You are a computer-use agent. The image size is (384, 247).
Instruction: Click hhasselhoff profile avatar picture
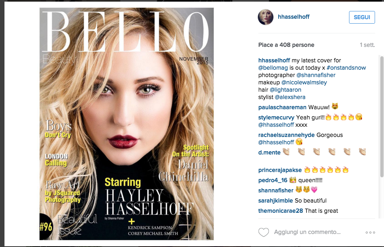coord(266,17)
